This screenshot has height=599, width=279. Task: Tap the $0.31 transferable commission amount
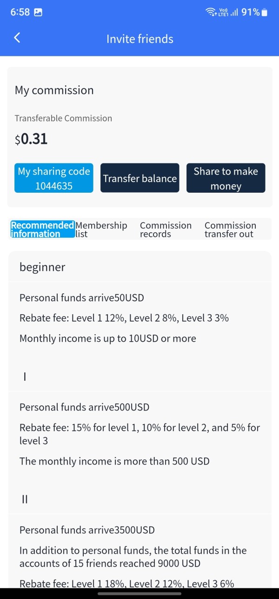coord(31,139)
